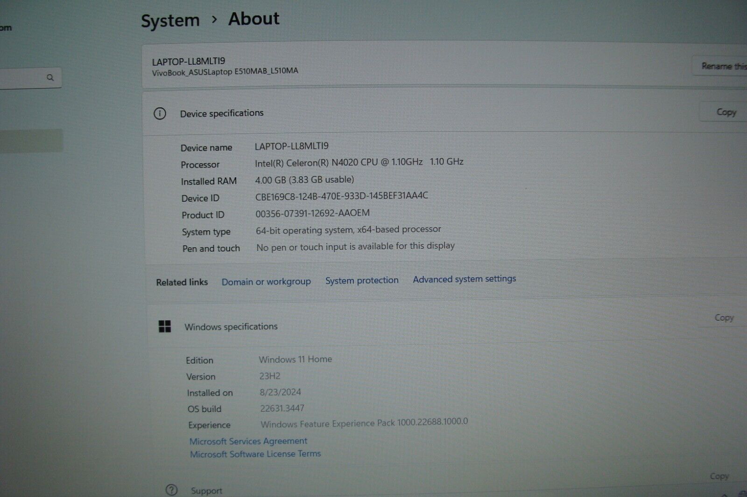Viewport: 747px width, 497px height.
Task: Open System protection settings
Action: (361, 280)
